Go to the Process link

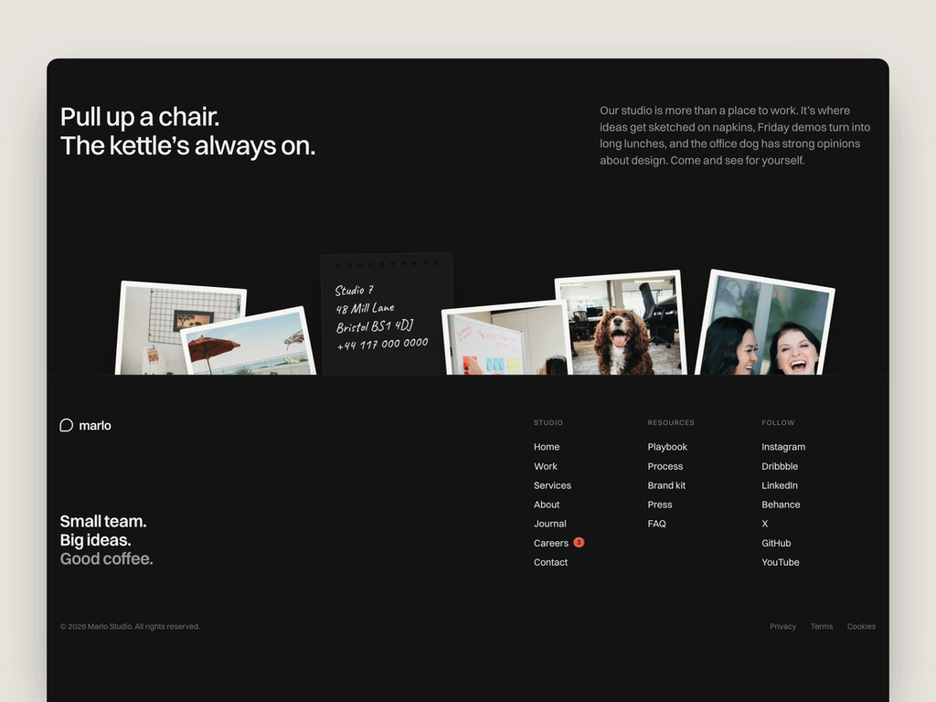(x=665, y=466)
